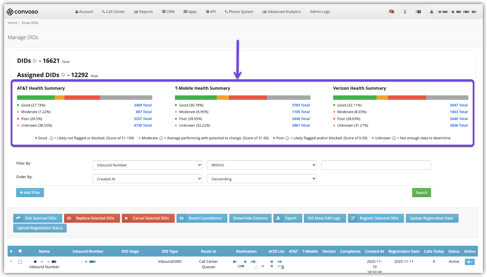Click the red segment of Verizon health bar
The width and height of the screenshot is (487, 277).
point(407,98)
